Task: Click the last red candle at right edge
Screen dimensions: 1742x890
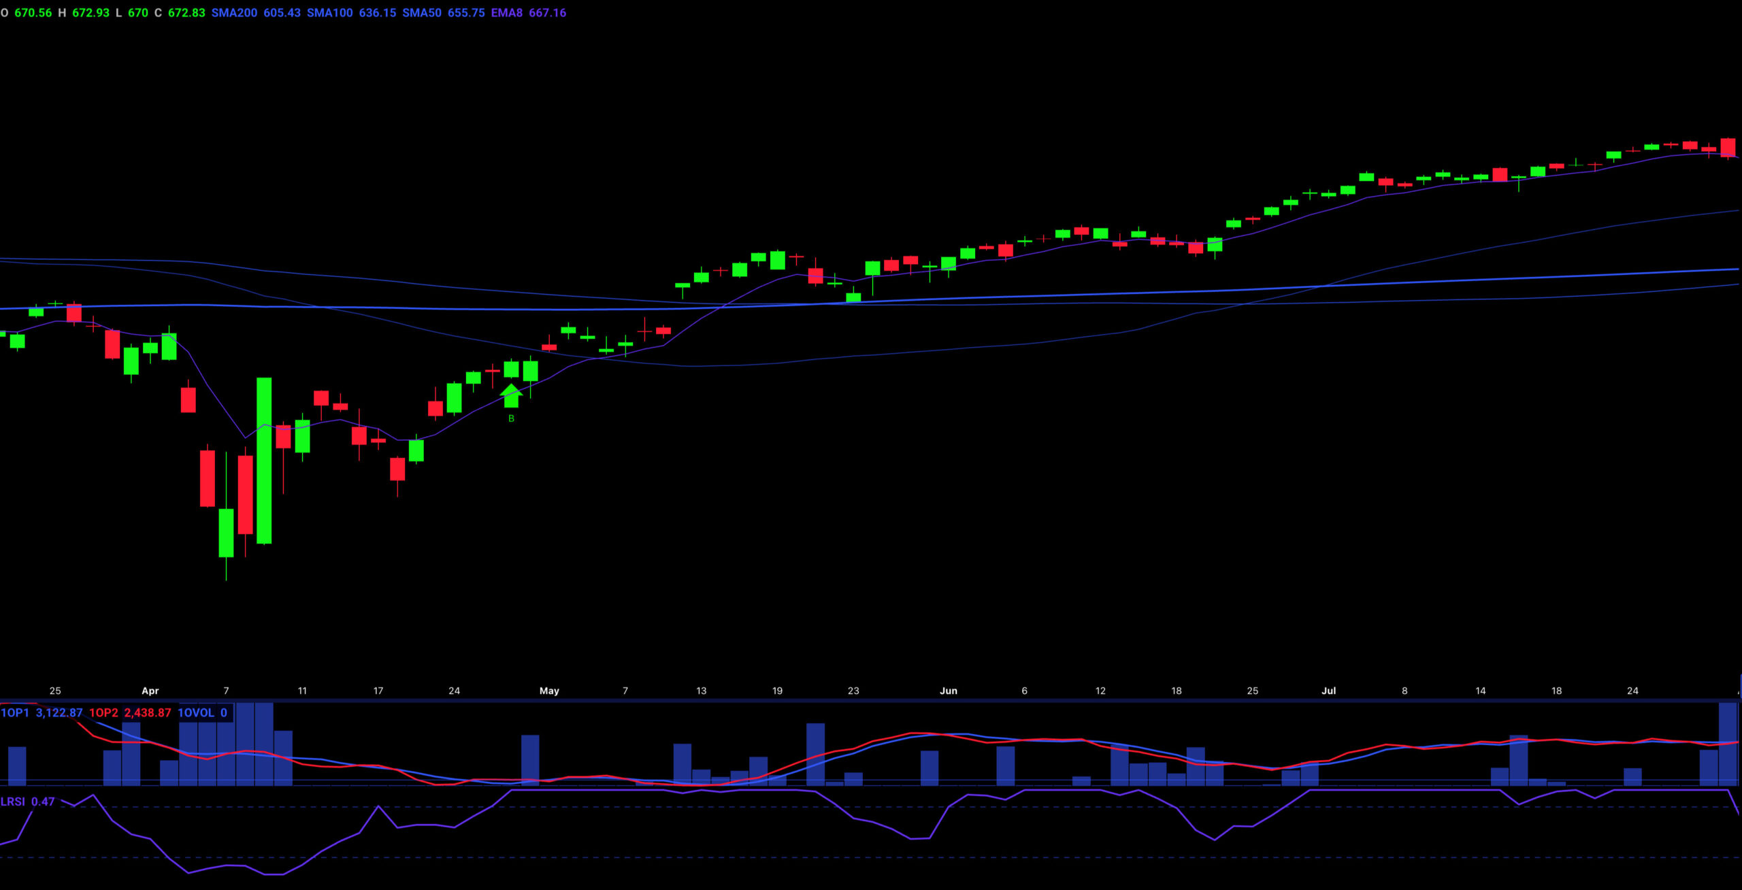Action: coord(1728,147)
